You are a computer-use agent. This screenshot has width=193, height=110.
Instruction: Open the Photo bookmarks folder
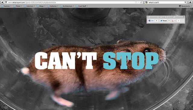point(17,6)
